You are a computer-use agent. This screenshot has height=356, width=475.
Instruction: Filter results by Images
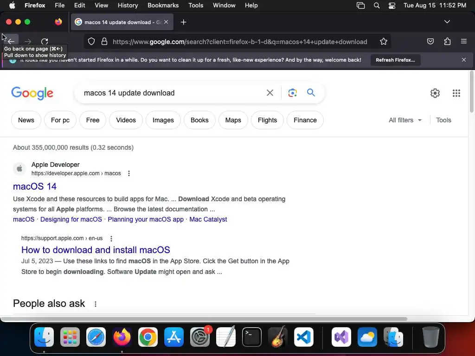click(163, 120)
